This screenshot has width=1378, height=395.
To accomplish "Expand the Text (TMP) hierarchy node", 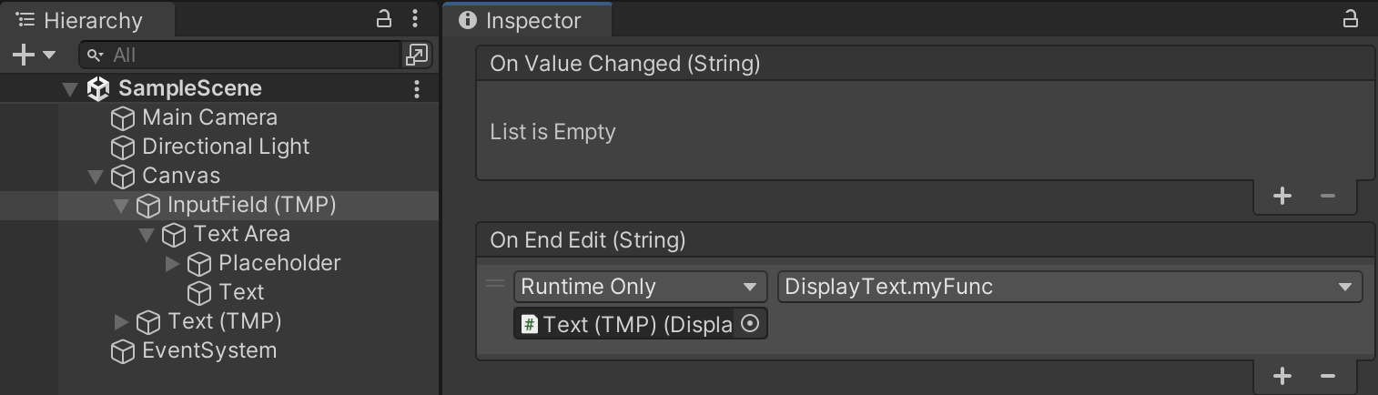I will point(121,322).
